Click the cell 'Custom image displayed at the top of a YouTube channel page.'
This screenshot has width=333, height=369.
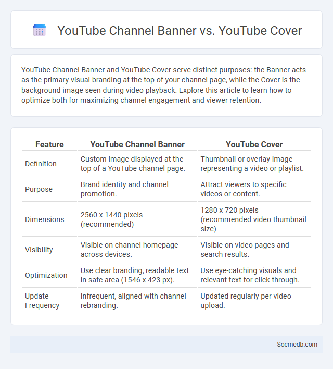137,164
